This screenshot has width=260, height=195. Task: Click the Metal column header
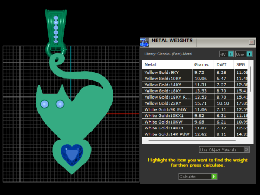point(167,64)
